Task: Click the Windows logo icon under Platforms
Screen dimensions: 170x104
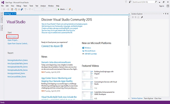Action: [83, 48]
